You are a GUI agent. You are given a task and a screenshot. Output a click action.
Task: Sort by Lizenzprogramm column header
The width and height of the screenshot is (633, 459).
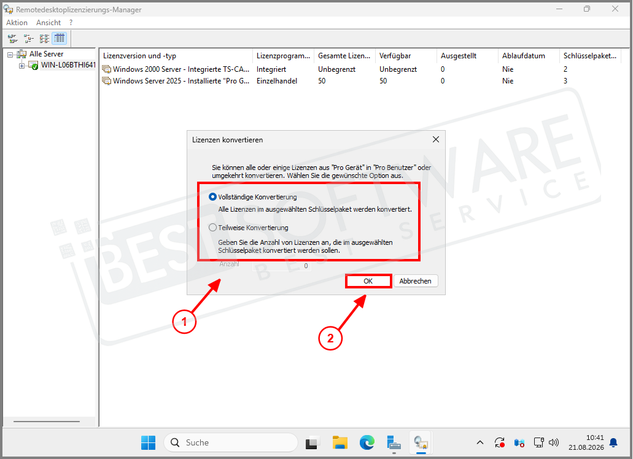pos(284,56)
